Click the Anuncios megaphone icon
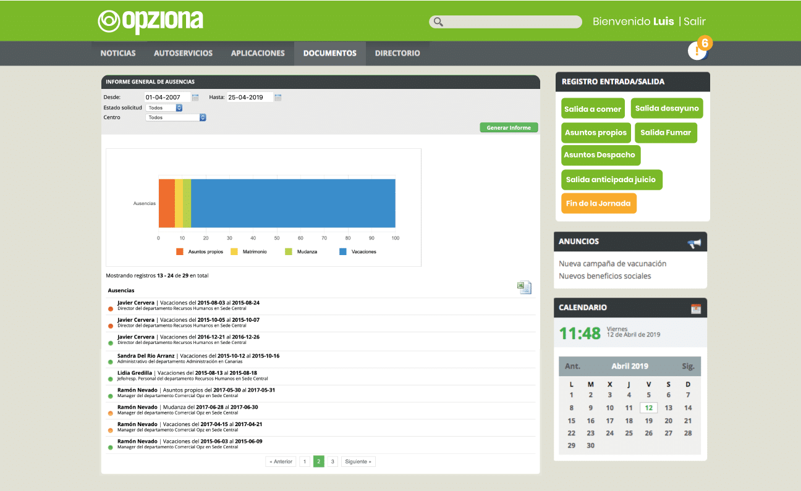Viewport: 801px width, 491px height. 695,243
